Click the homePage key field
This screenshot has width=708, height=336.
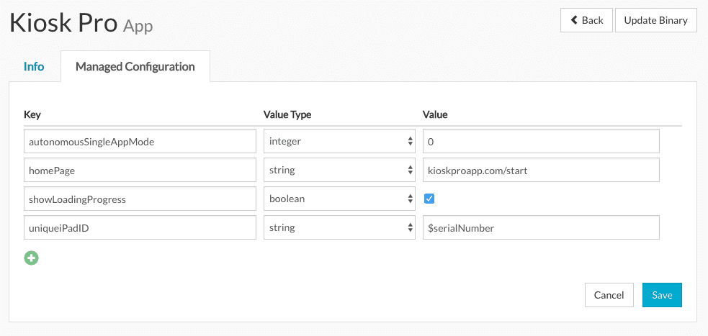point(140,170)
